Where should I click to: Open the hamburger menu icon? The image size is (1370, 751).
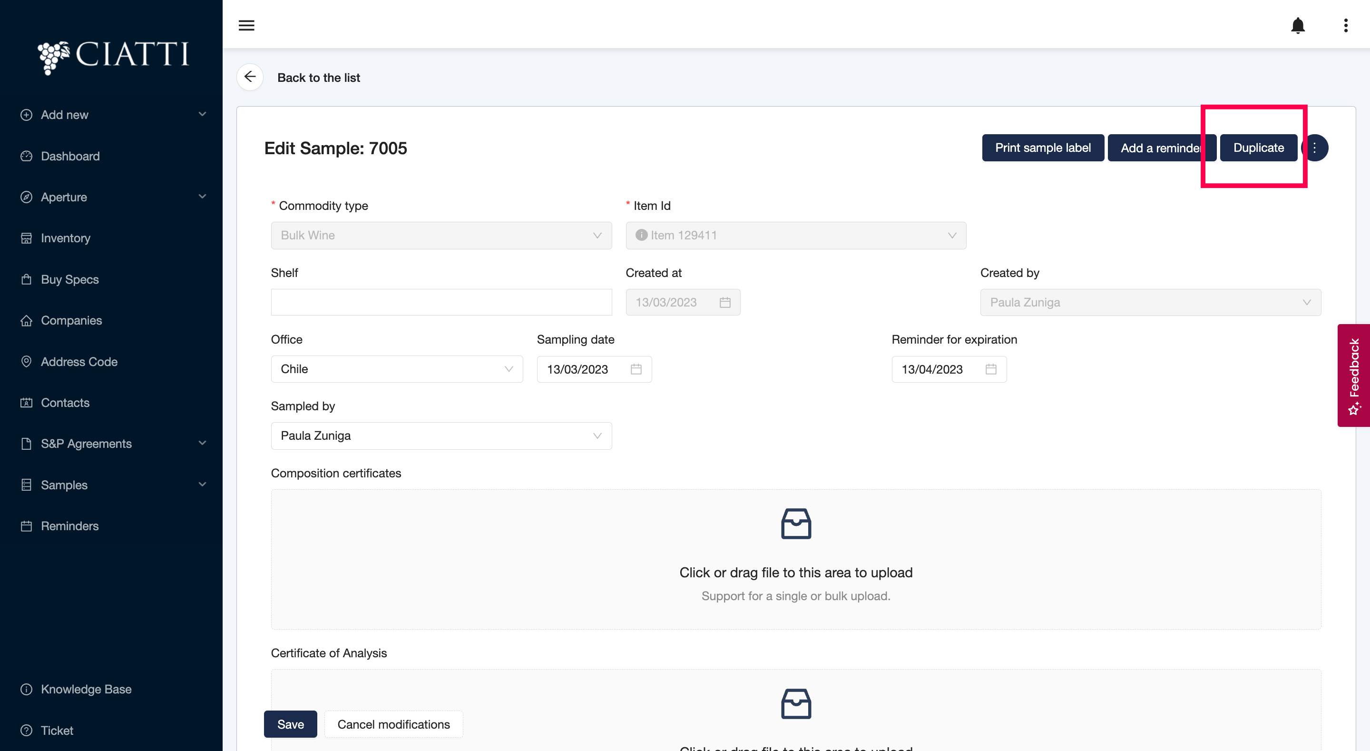pyautogui.click(x=246, y=25)
